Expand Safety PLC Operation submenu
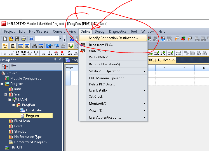The image size is (209, 151). point(144,71)
